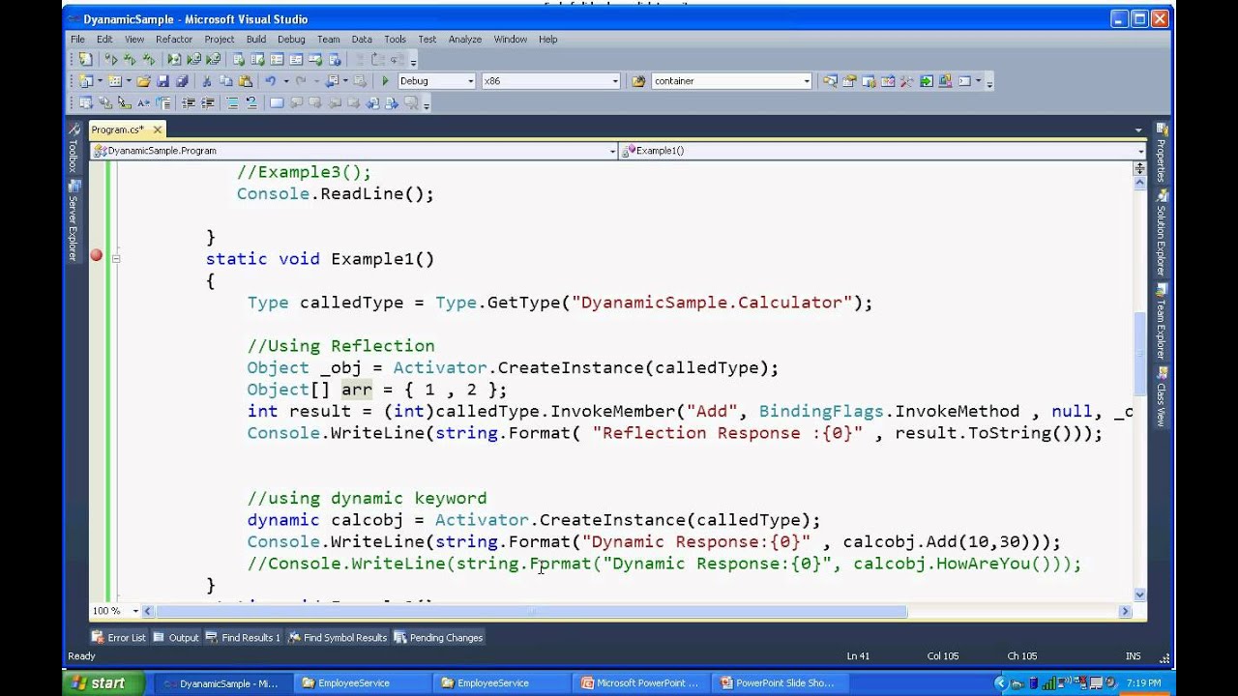
Task: Open the Analyze menu
Action: 465,40
